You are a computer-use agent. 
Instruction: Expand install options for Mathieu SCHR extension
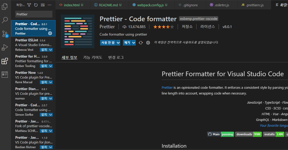51,131
